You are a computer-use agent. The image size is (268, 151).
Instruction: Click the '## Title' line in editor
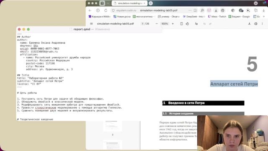(x=23, y=75)
